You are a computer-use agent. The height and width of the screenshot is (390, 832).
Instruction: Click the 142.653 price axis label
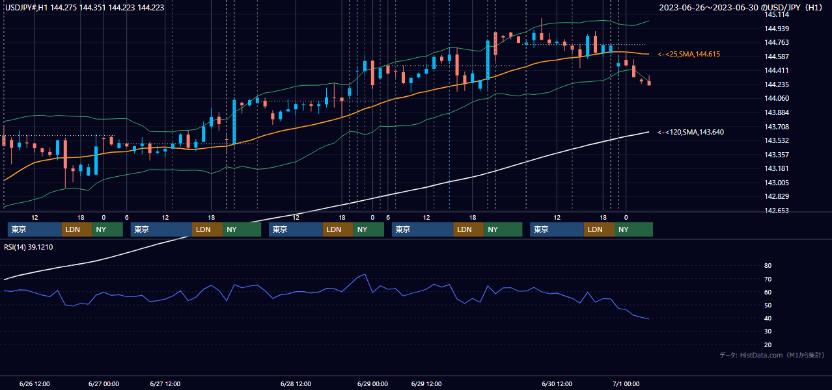pos(777,211)
